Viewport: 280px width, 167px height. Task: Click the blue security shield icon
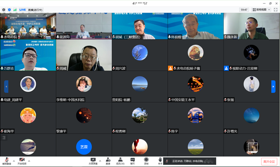pos(10,10)
